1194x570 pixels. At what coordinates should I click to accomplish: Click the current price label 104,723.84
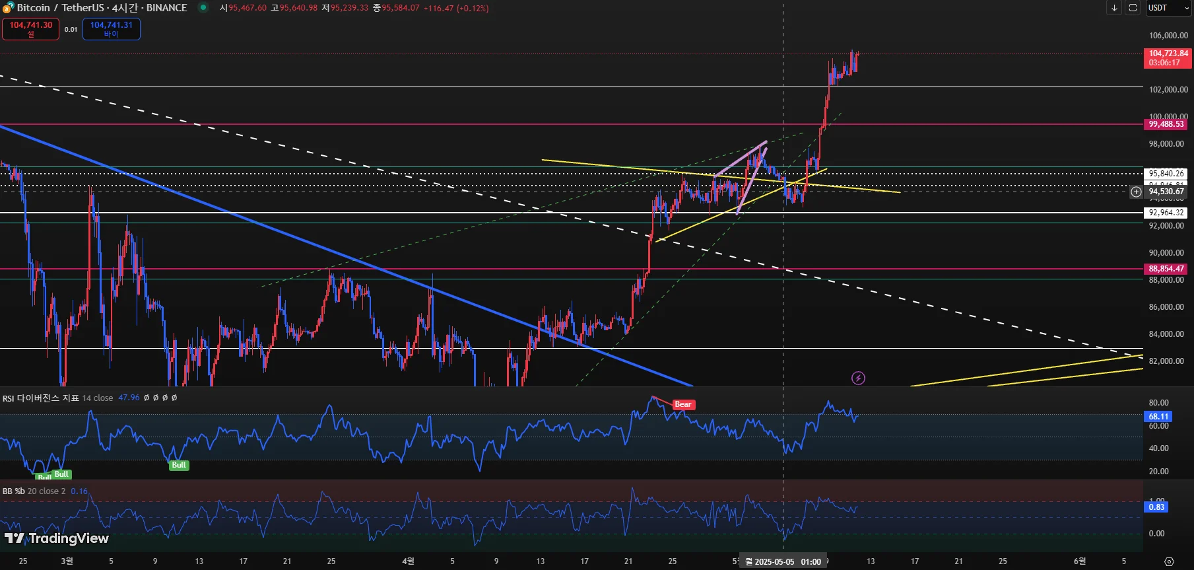pyautogui.click(x=1168, y=58)
